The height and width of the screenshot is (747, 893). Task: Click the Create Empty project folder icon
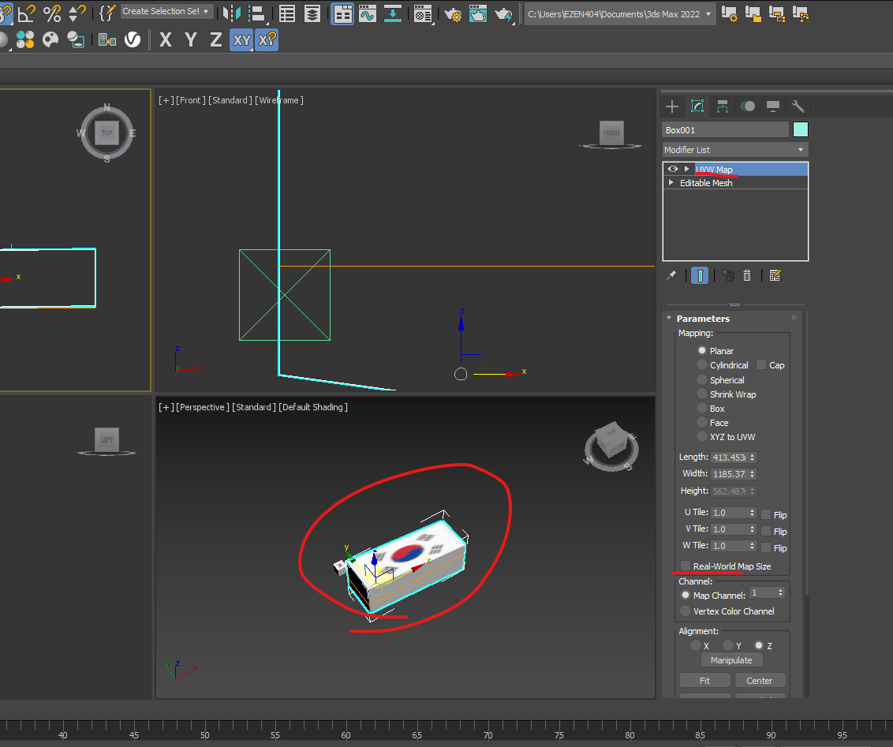pyautogui.click(x=753, y=13)
